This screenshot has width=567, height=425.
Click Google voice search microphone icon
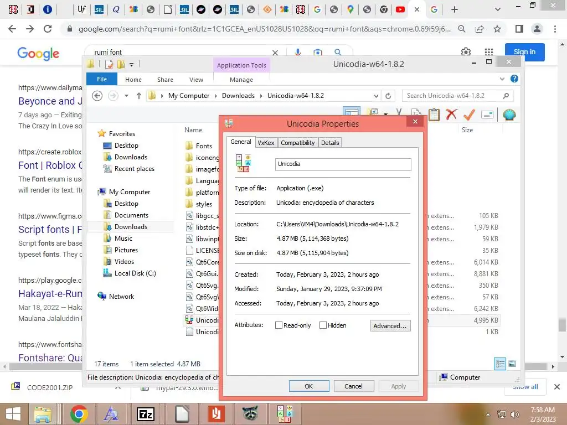click(297, 52)
